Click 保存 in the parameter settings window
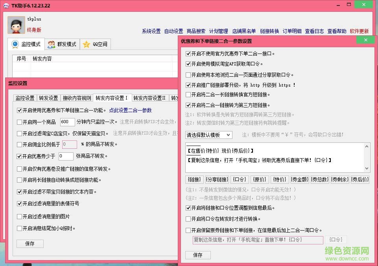Viewport: 378px width, 266px height. click(197, 255)
